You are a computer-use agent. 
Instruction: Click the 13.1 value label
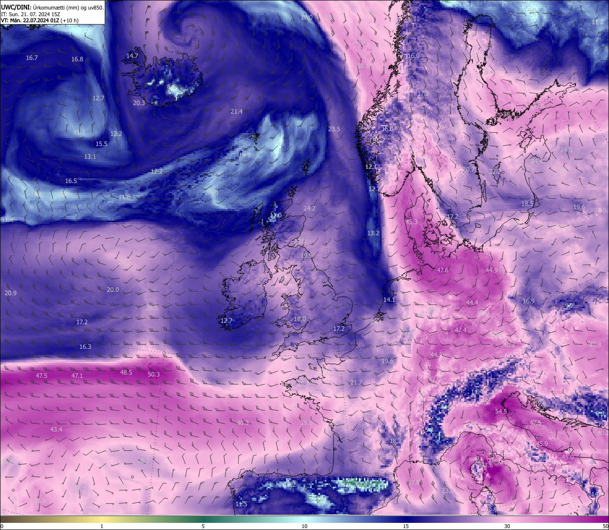coord(90,156)
